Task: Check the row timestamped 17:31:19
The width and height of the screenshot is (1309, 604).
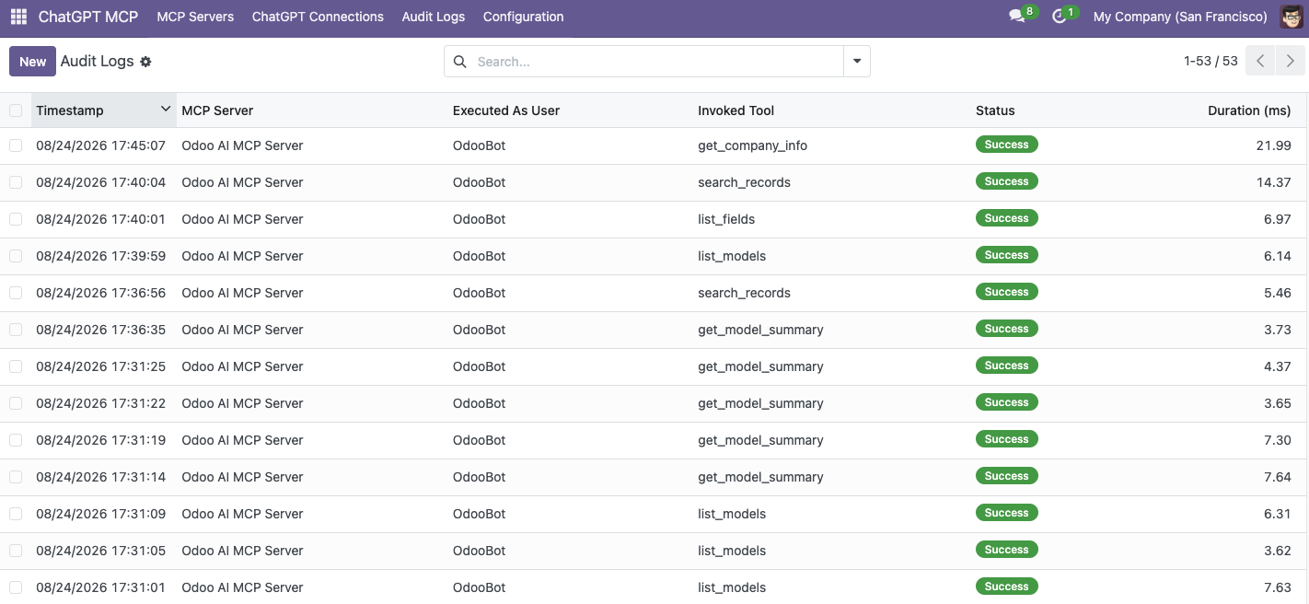Action: pyautogui.click(x=16, y=440)
